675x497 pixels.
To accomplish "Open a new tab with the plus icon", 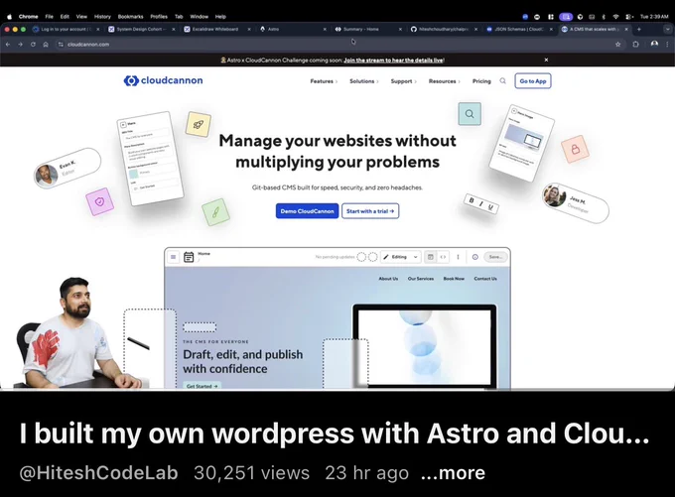I will pos(639,29).
